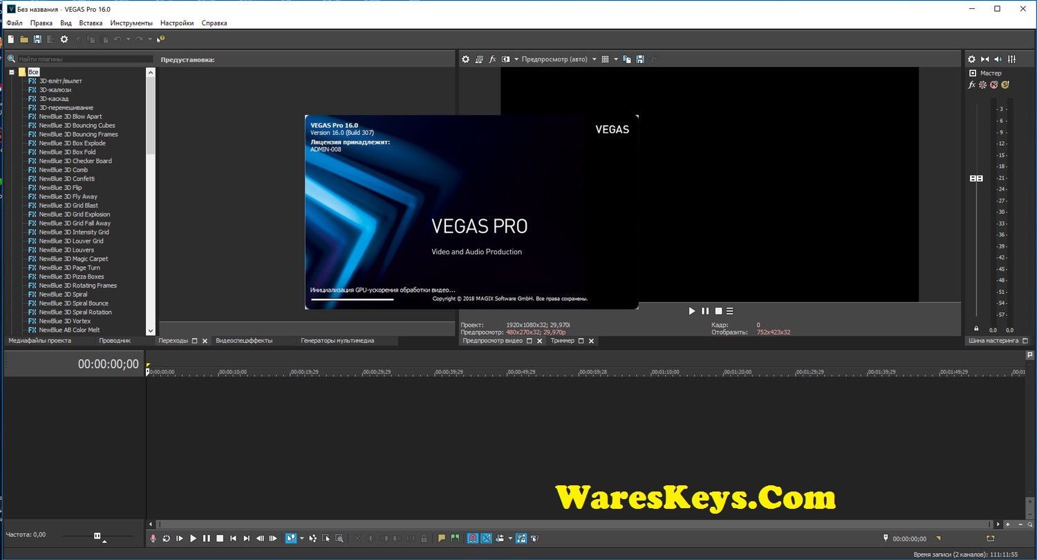Play the video preview
Screen dimensions: 1037x560
coord(692,311)
